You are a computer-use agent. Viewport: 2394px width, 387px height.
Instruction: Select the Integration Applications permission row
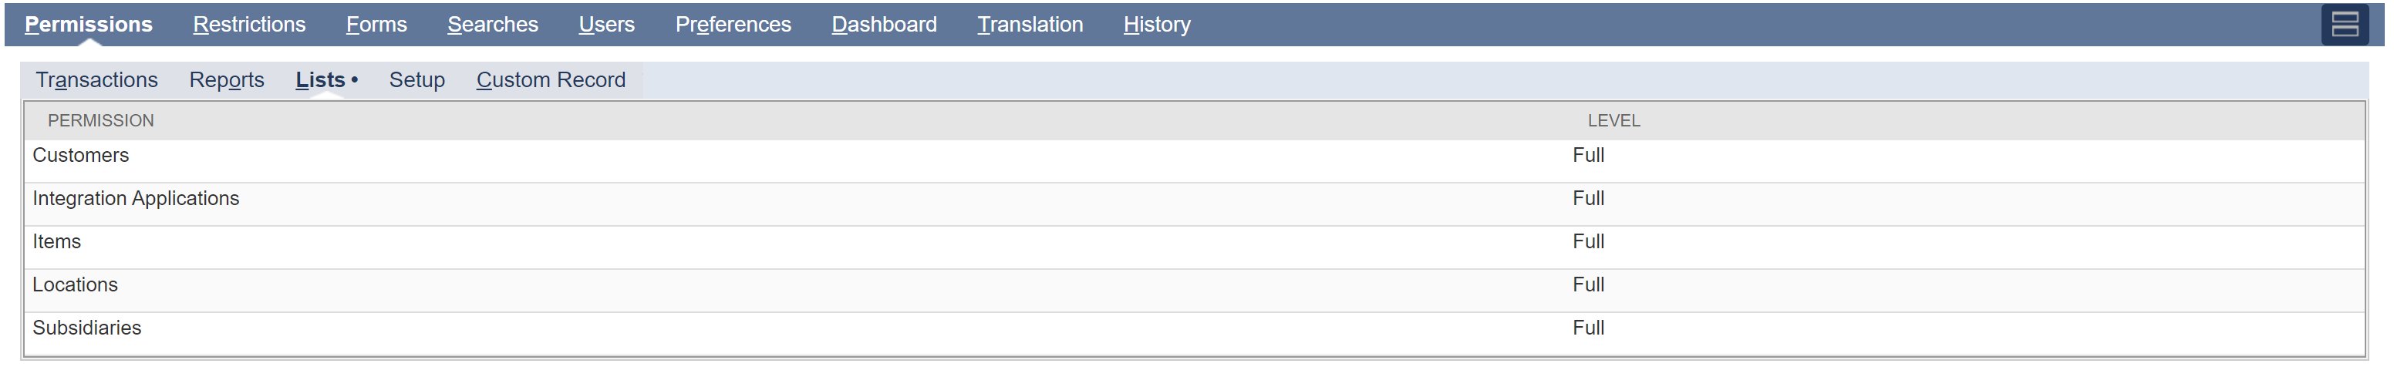[x=136, y=199]
